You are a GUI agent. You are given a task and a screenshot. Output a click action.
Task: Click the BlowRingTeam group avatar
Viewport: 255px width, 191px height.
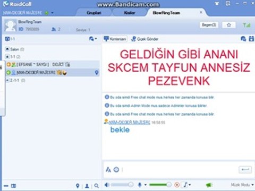tap(10, 25)
